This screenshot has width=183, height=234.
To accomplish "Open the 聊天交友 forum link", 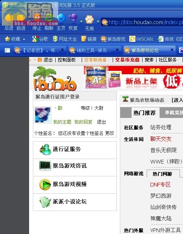I will click(x=161, y=139).
